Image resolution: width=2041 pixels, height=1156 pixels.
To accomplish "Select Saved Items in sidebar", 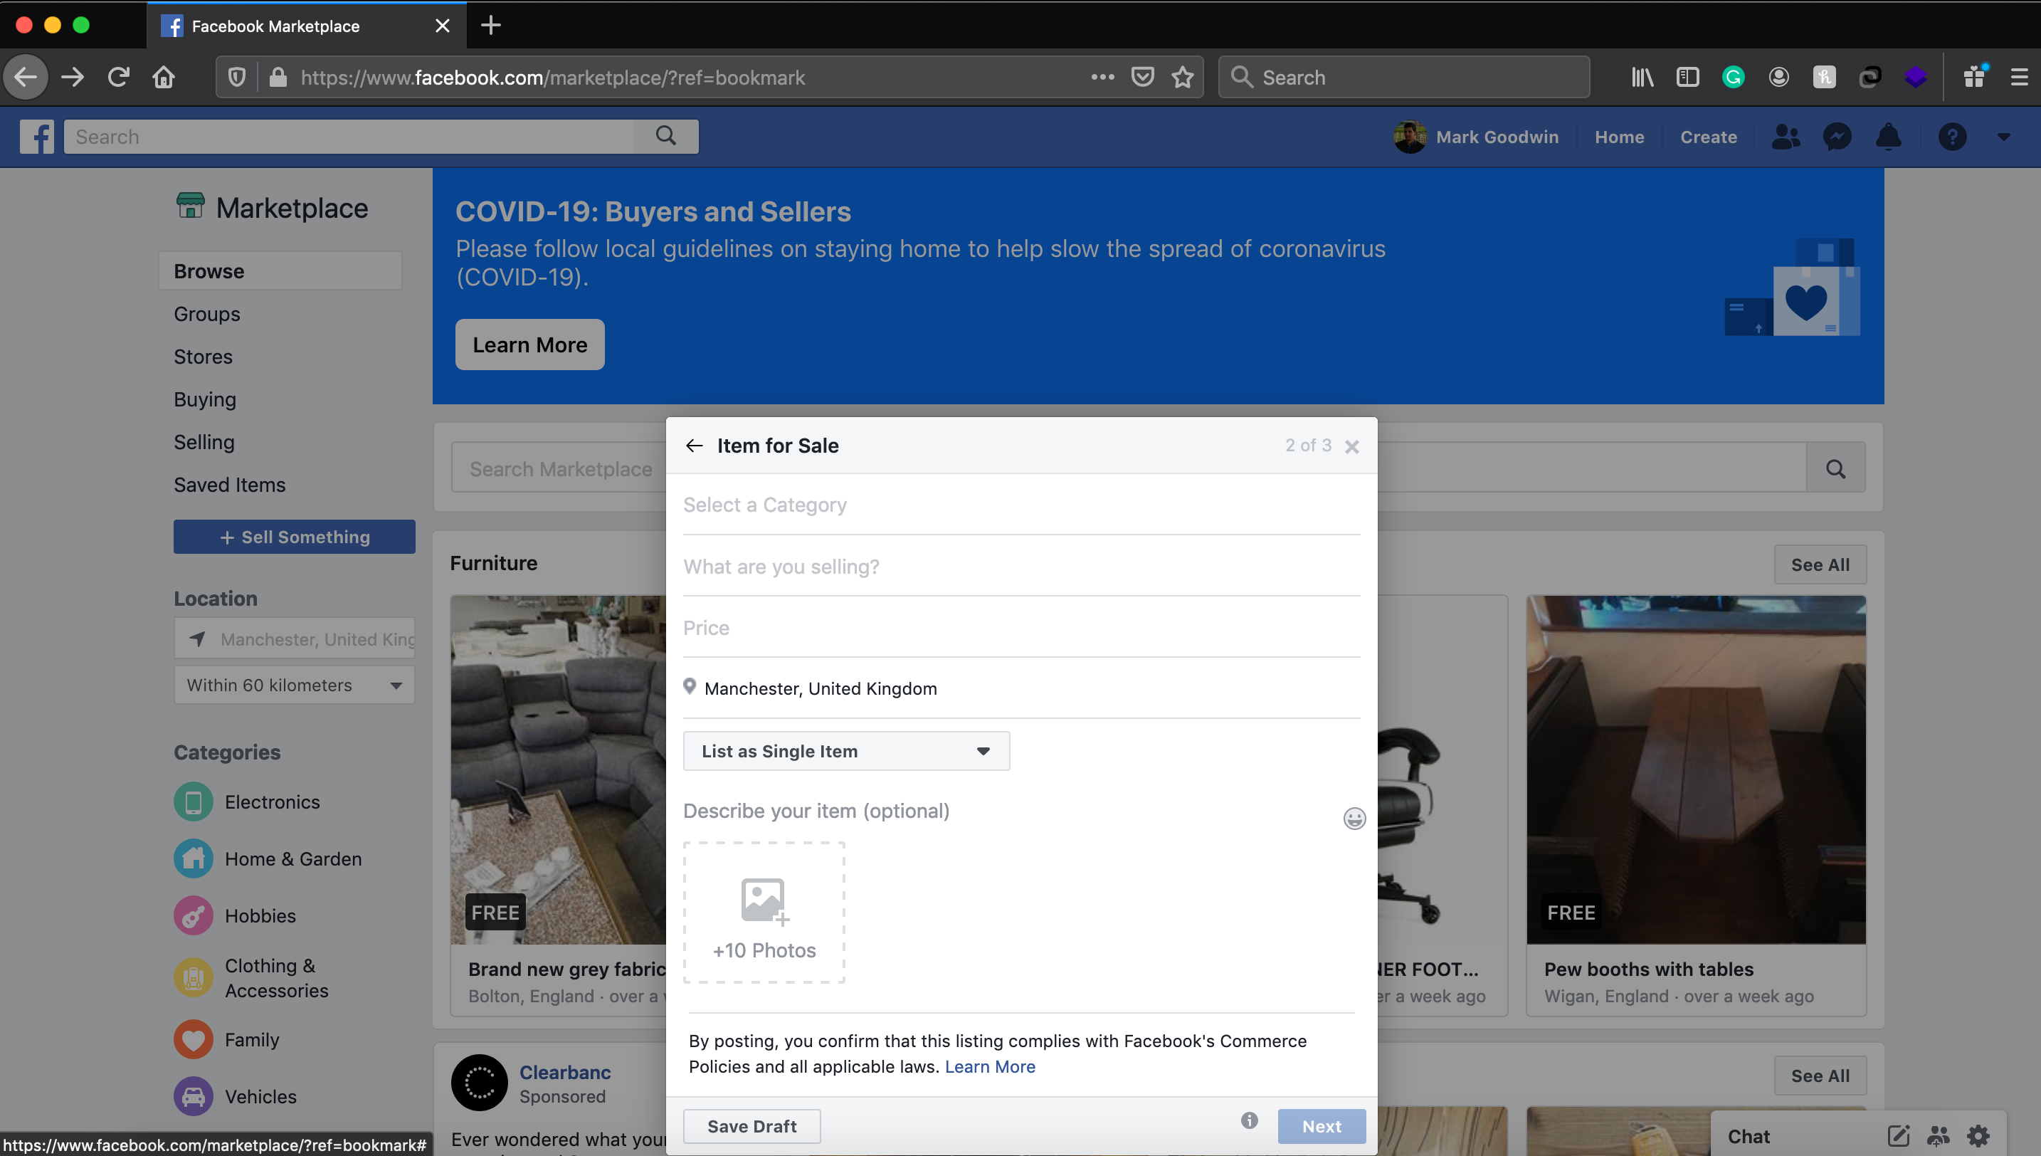I will click(x=229, y=485).
